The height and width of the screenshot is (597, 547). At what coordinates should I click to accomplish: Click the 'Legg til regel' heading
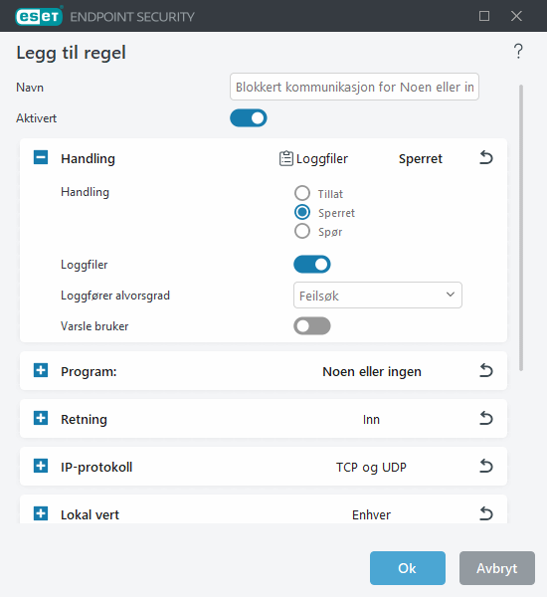click(72, 53)
